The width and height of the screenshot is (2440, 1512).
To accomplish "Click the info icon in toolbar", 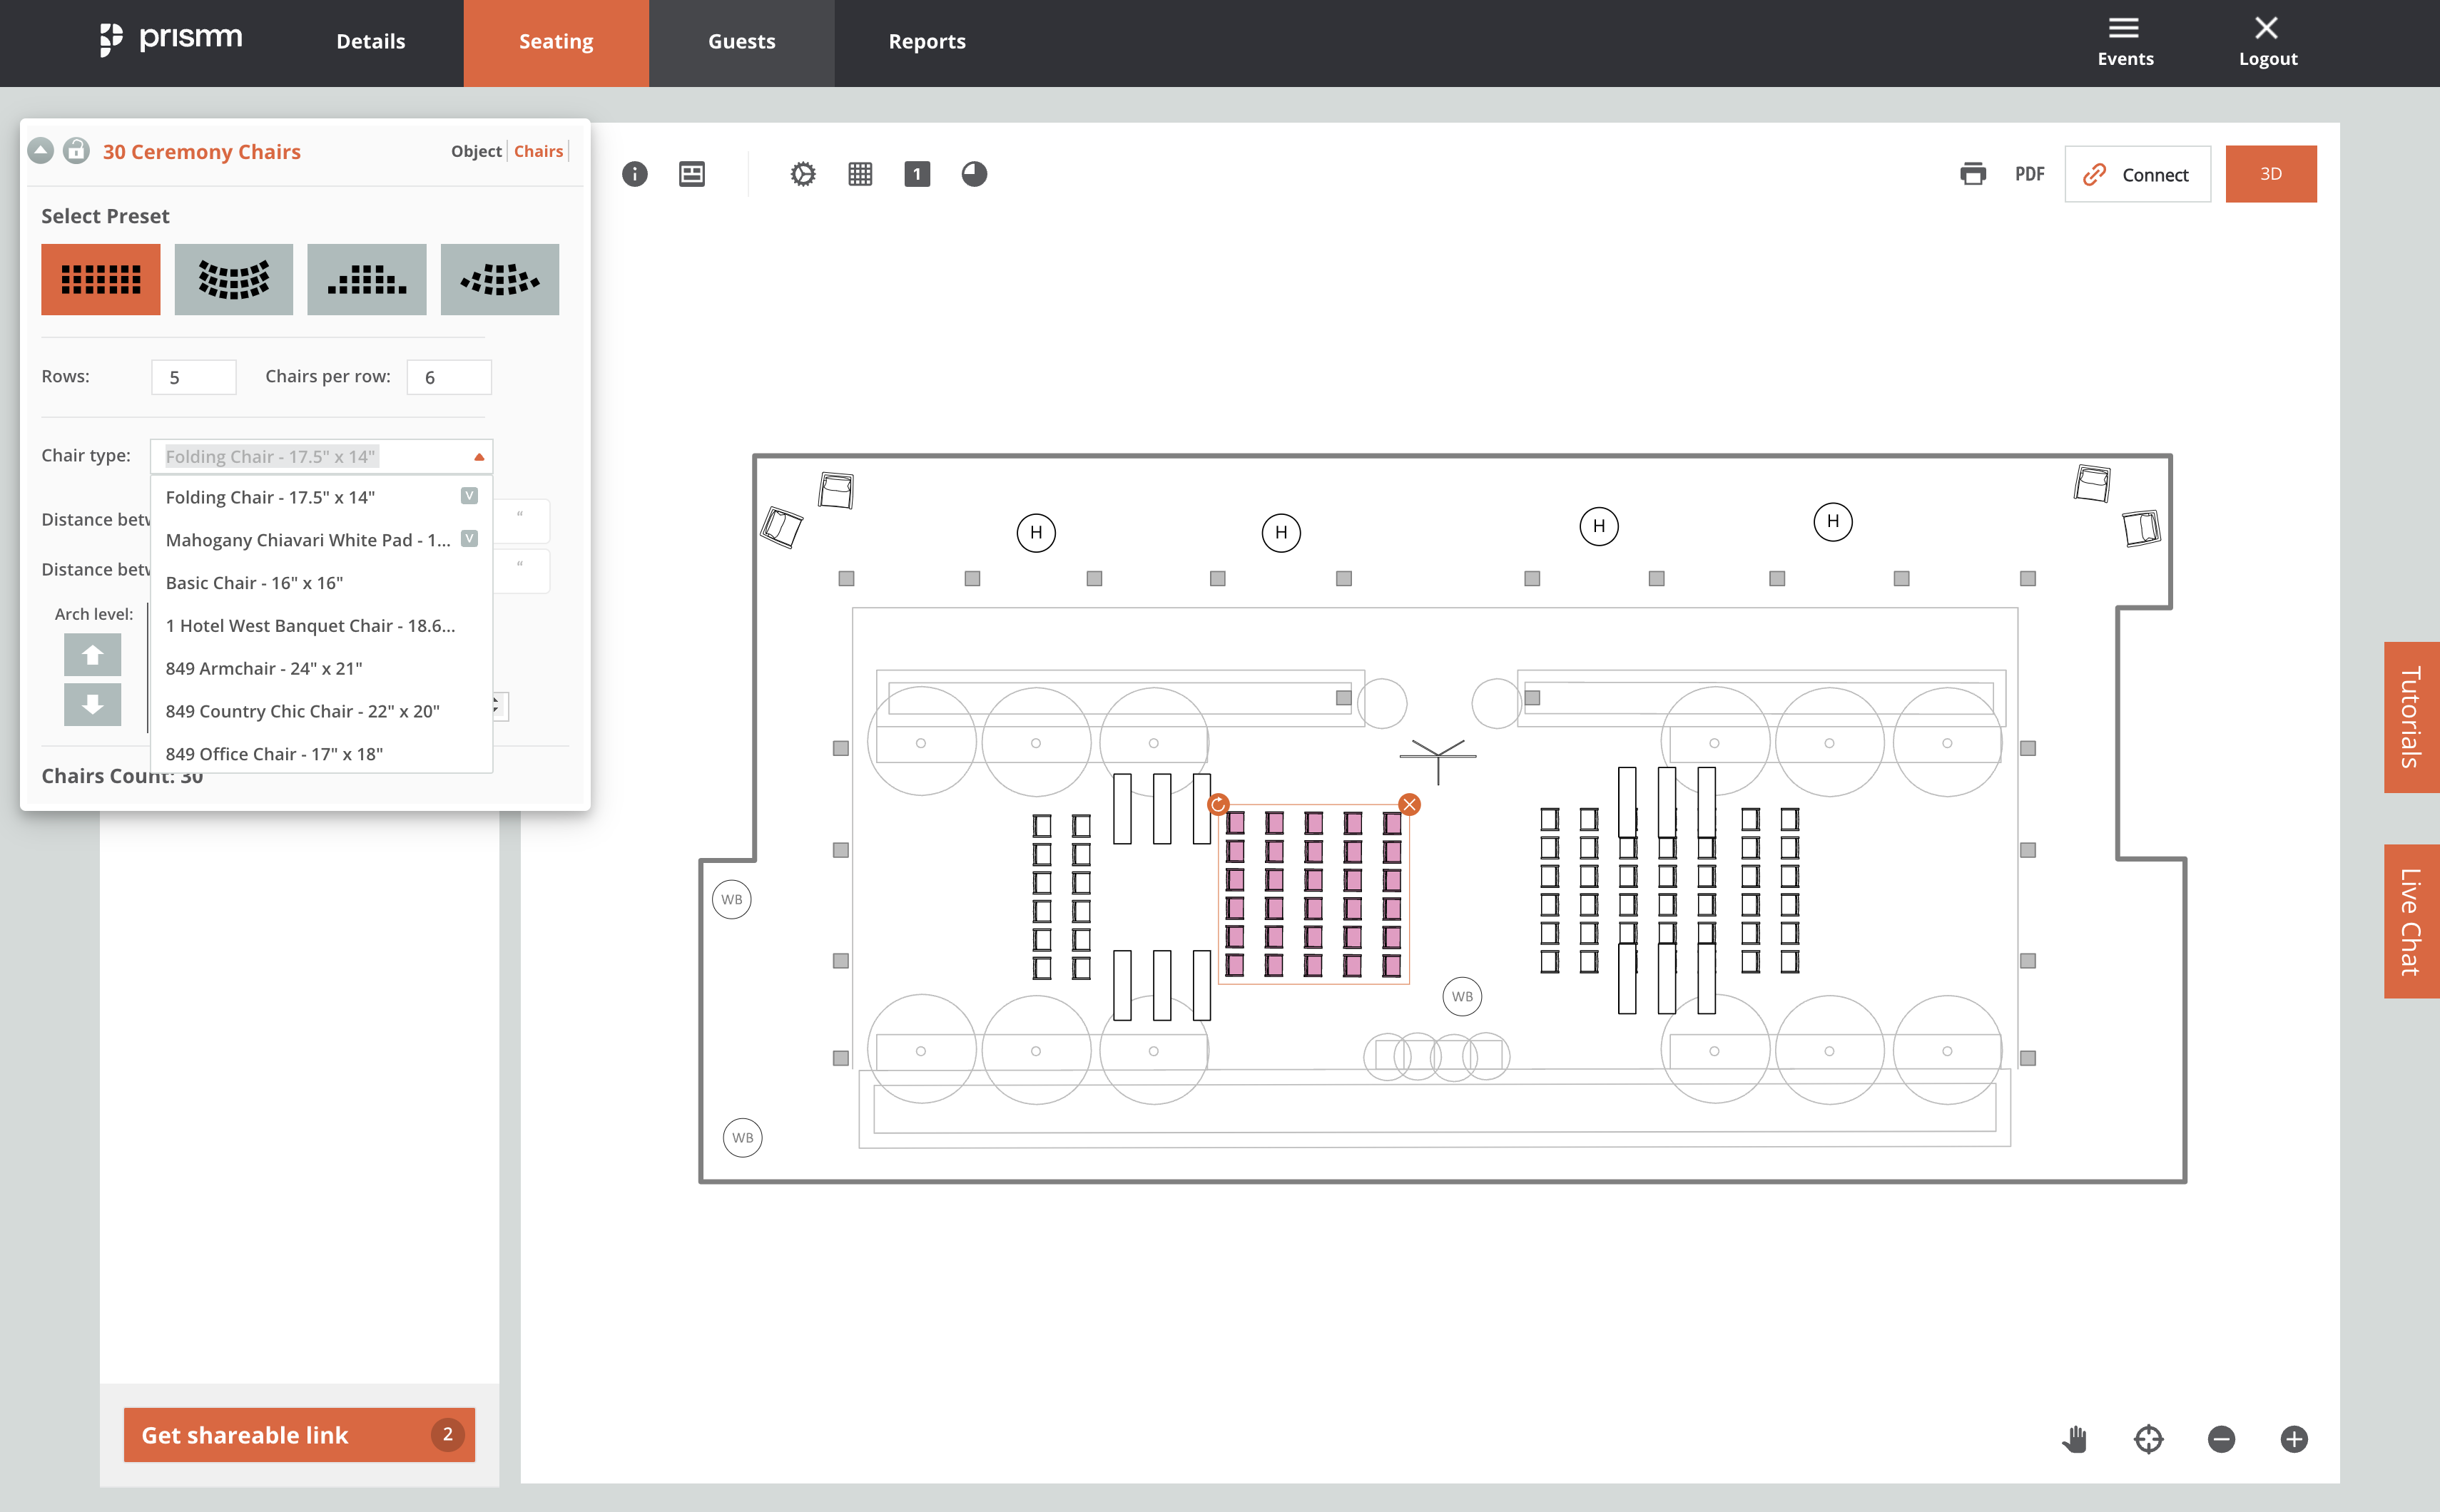I will point(634,174).
